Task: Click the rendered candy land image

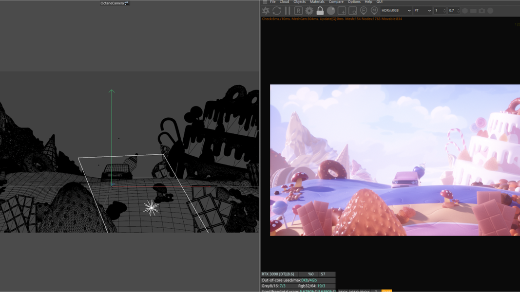Action: coord(395,160)
